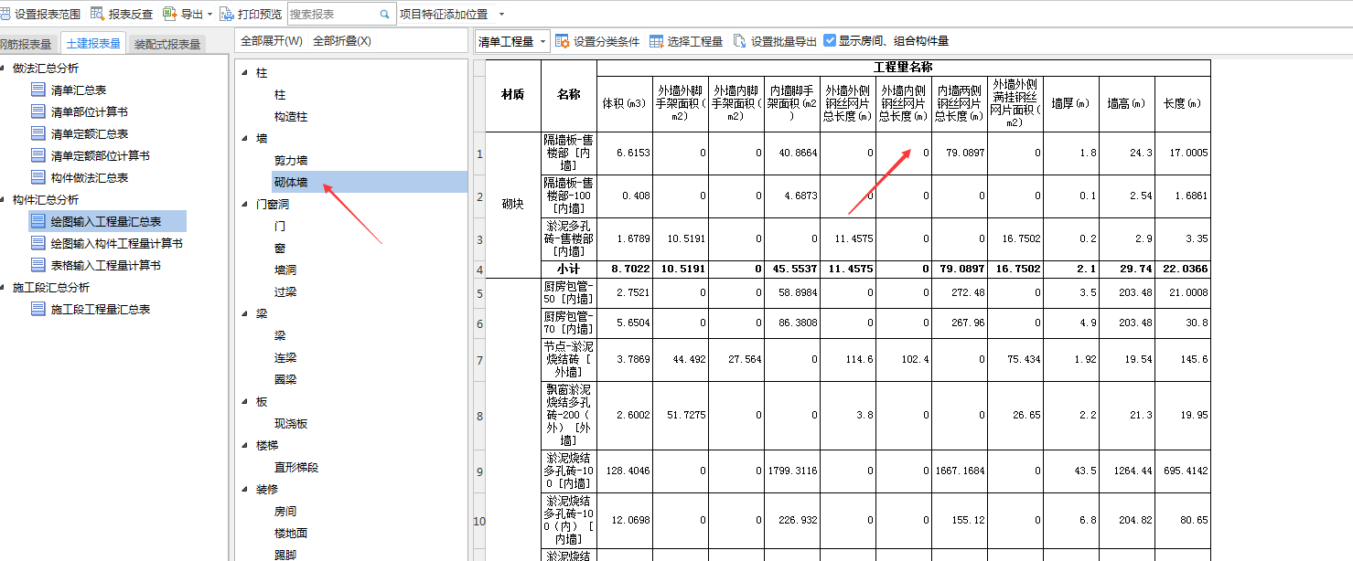
Task: Click cell 厨房包管-50 [内墙]
Action: tap(568, 293)
